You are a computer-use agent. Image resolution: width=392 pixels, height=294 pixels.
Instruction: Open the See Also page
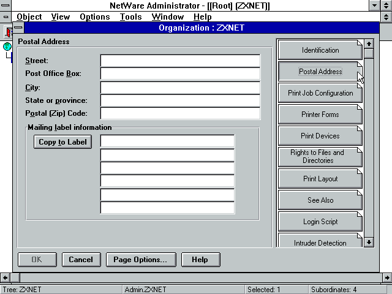[x=320, y=200]
